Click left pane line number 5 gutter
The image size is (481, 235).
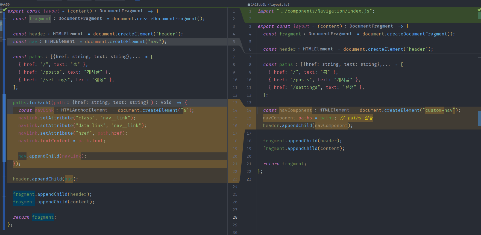coord(234,42)
